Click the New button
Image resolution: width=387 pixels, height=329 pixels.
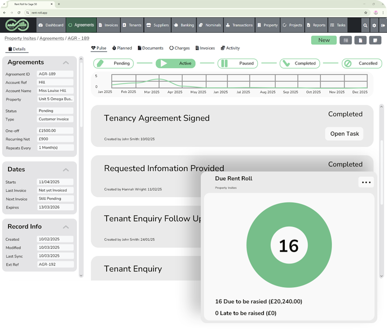[x=324, y=40]
